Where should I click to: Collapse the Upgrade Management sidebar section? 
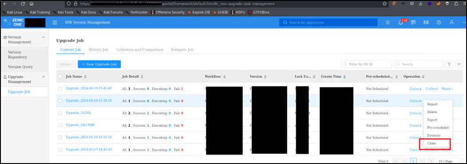[43, 77]
